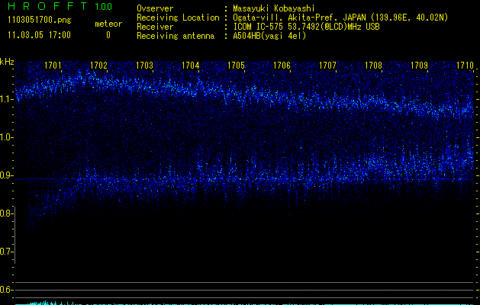
Task: Click the 1703 time marker
Action: (x=144, y=66)
